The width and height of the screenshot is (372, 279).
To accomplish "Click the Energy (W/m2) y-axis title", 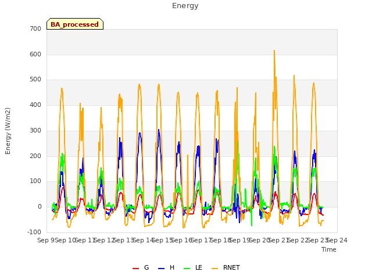I will [8, 131].
